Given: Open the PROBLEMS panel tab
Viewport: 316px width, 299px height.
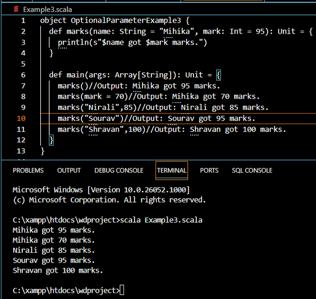Looking at the screenshot, I should click(x=28, y=171).
